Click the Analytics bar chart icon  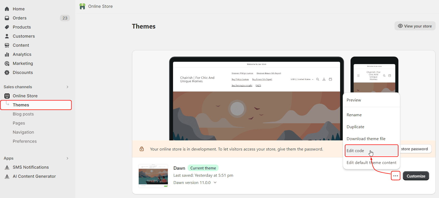(7, 54)
